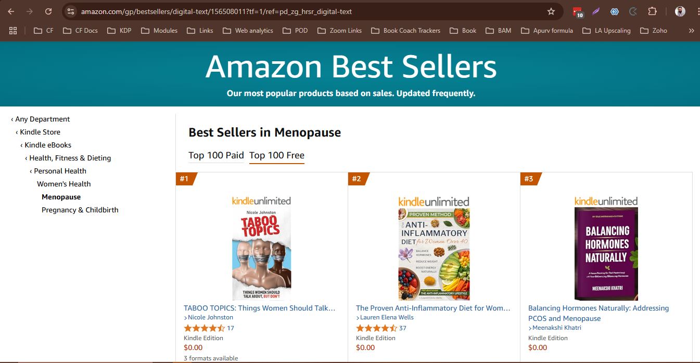Open the browser Extensions puzzle icon
This screenshot has width=700, height=363.
(x=652, y=11)
